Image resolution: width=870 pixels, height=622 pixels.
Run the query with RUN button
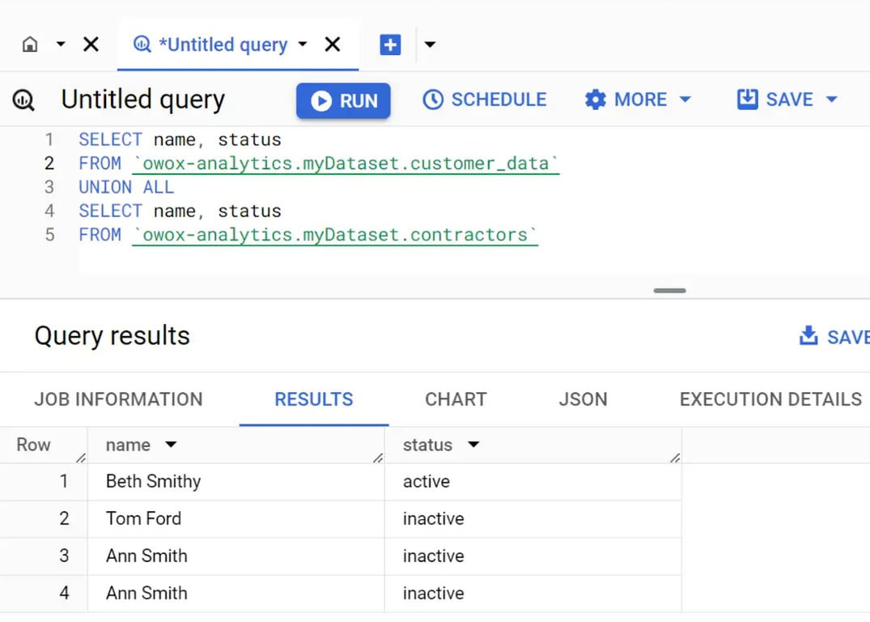[x=343, y=100]
